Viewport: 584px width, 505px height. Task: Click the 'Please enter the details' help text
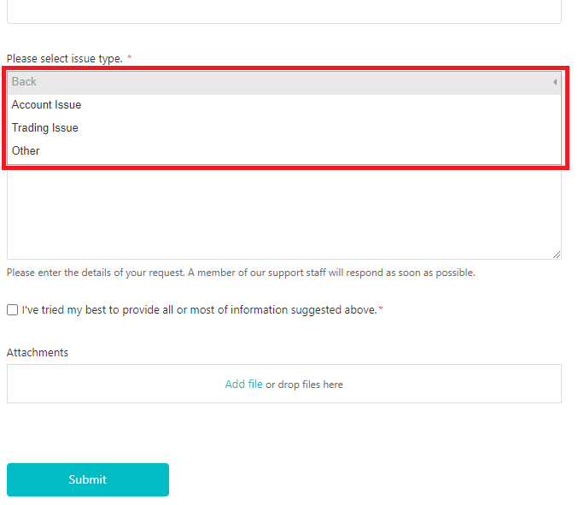click(240, 273)
